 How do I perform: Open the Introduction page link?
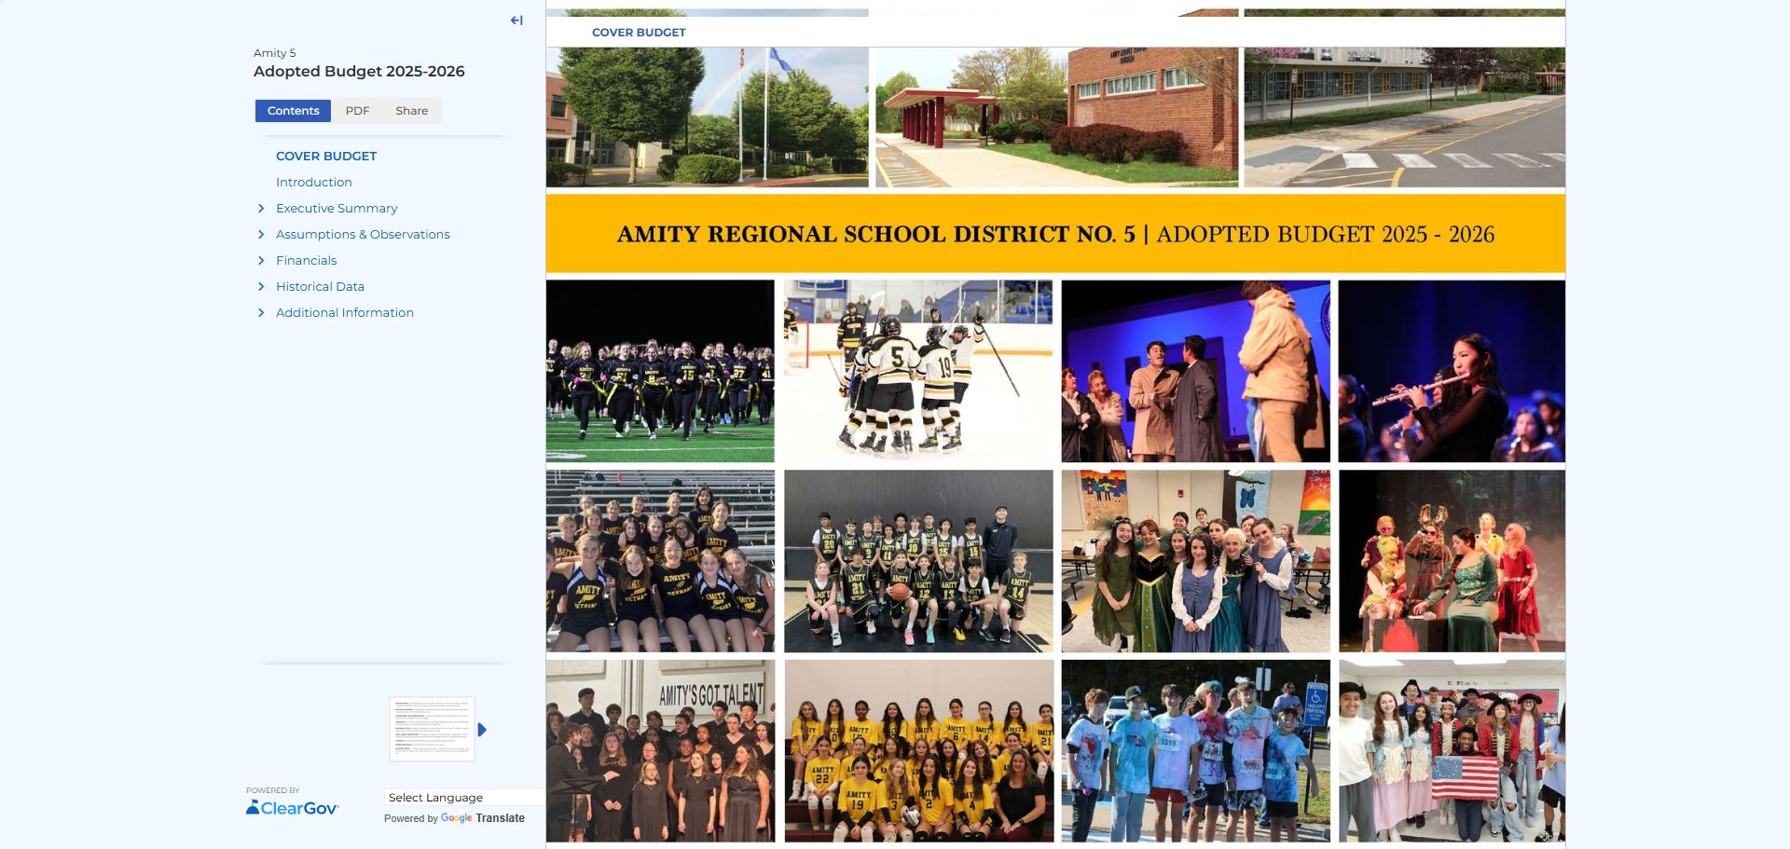click(x=314, y=183)
